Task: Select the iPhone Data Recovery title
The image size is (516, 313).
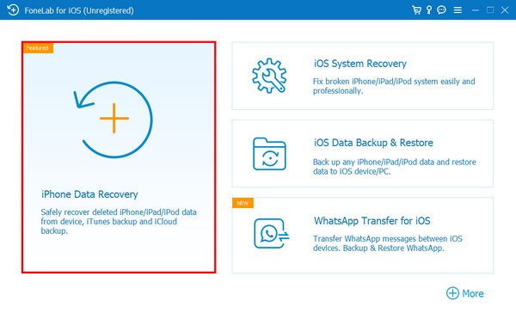Action: point(89,194)
